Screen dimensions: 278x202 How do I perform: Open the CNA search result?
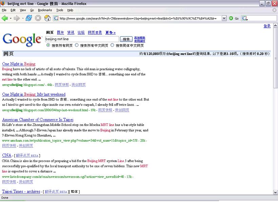(x=7, y=155)
